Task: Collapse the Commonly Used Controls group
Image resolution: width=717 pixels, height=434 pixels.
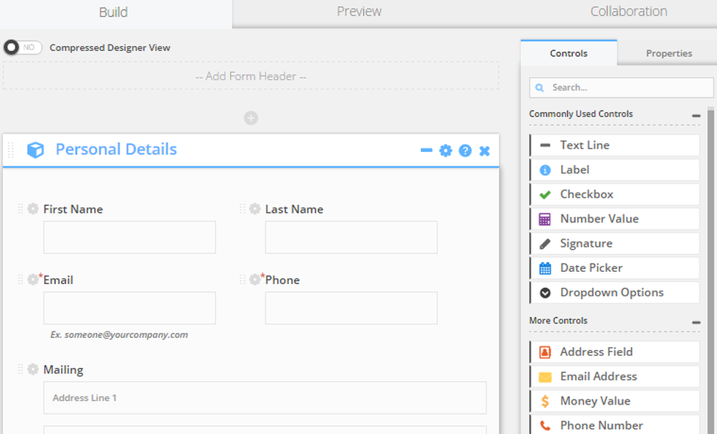Action: [x=696, y=115]
